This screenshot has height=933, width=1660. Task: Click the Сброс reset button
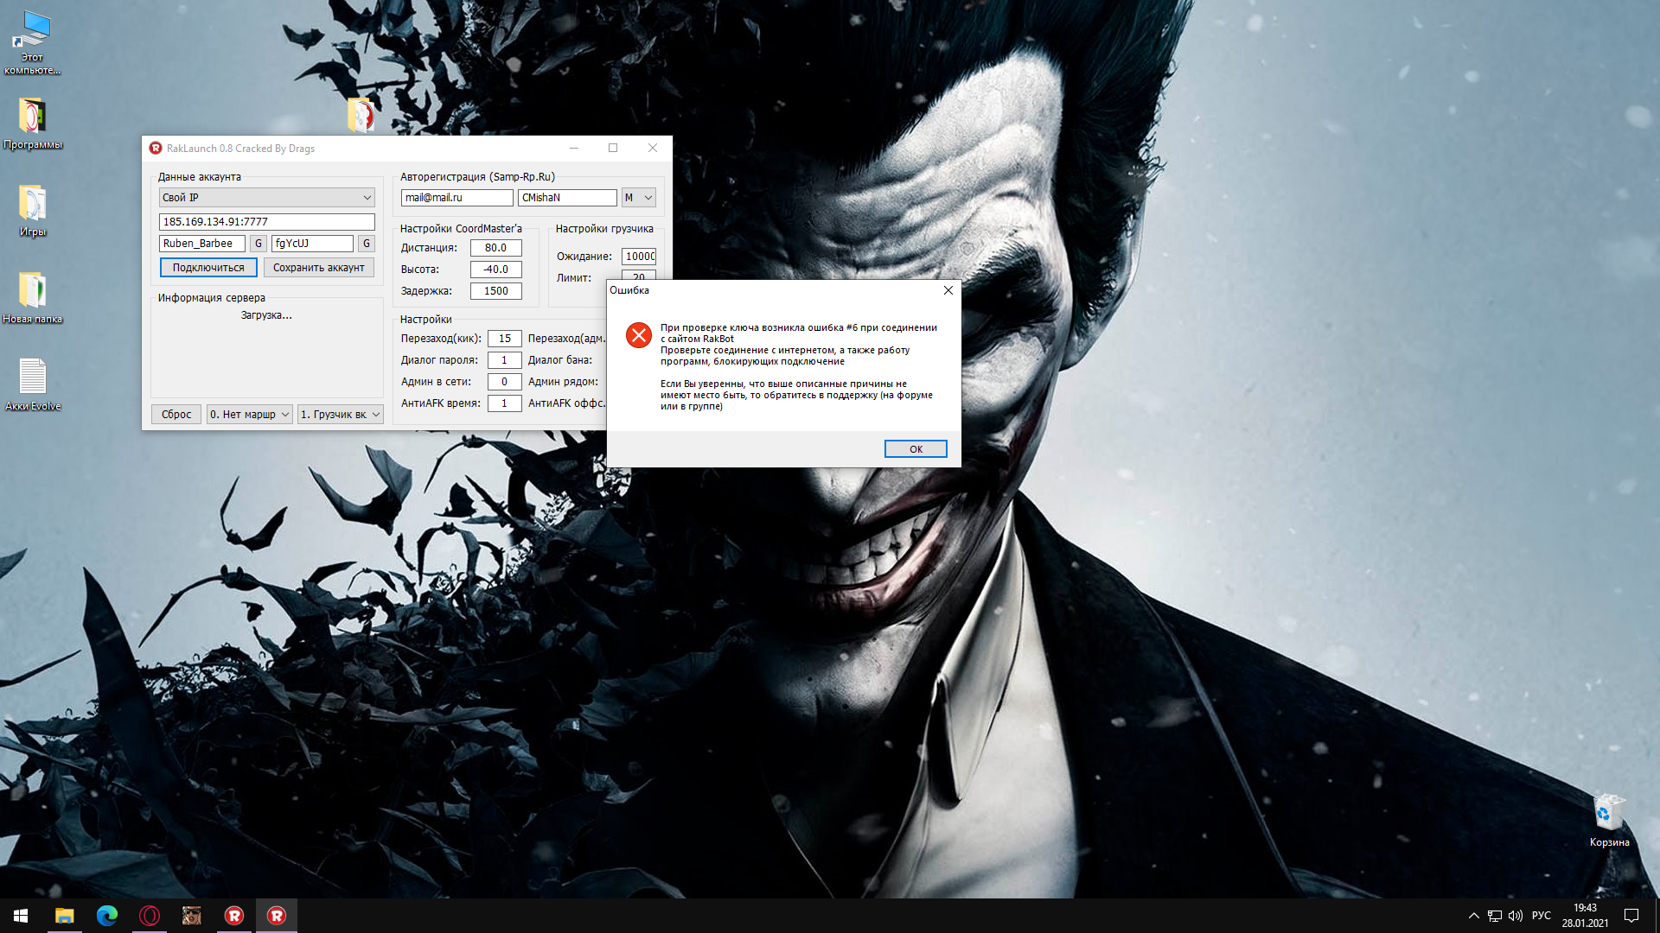tap(176, 415)
